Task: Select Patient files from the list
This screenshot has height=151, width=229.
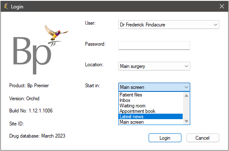Action: (x=151, y=95)
